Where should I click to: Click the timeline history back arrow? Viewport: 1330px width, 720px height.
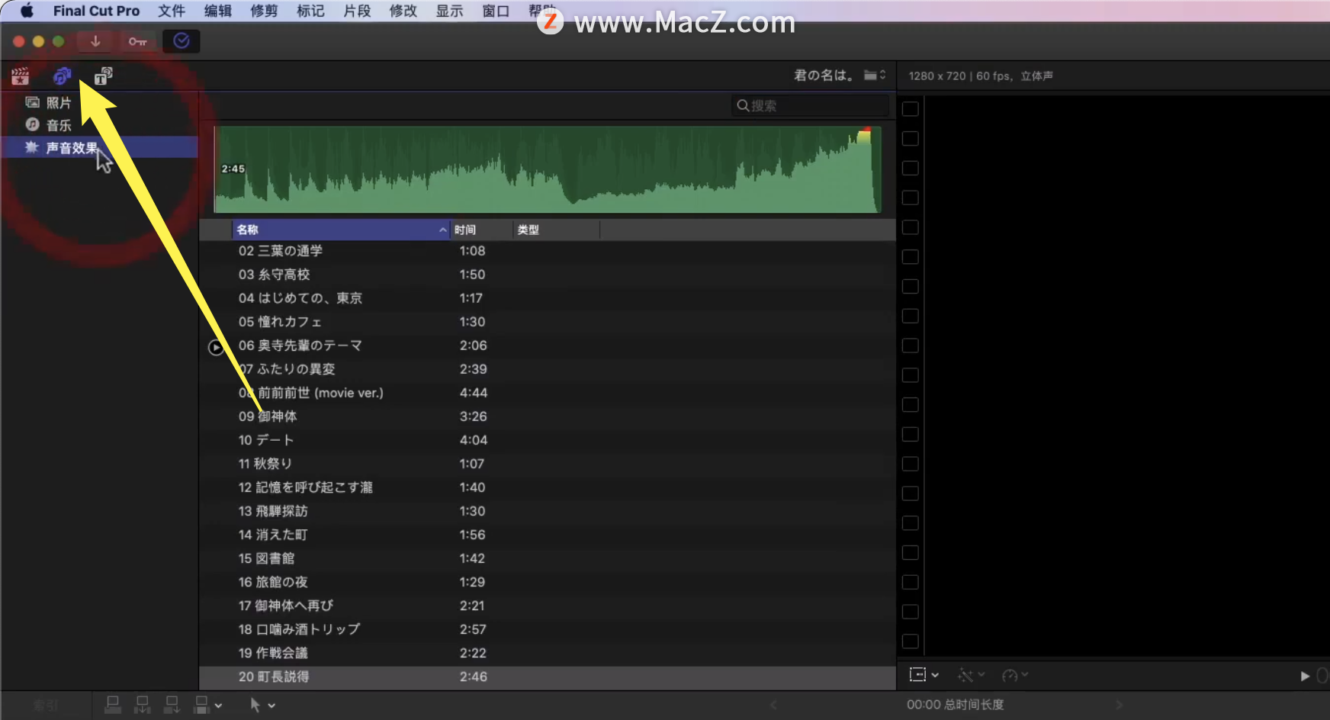pos(773,706)
